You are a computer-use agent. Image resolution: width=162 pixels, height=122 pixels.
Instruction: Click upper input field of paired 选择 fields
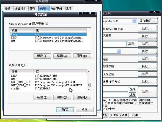point(115,89)
